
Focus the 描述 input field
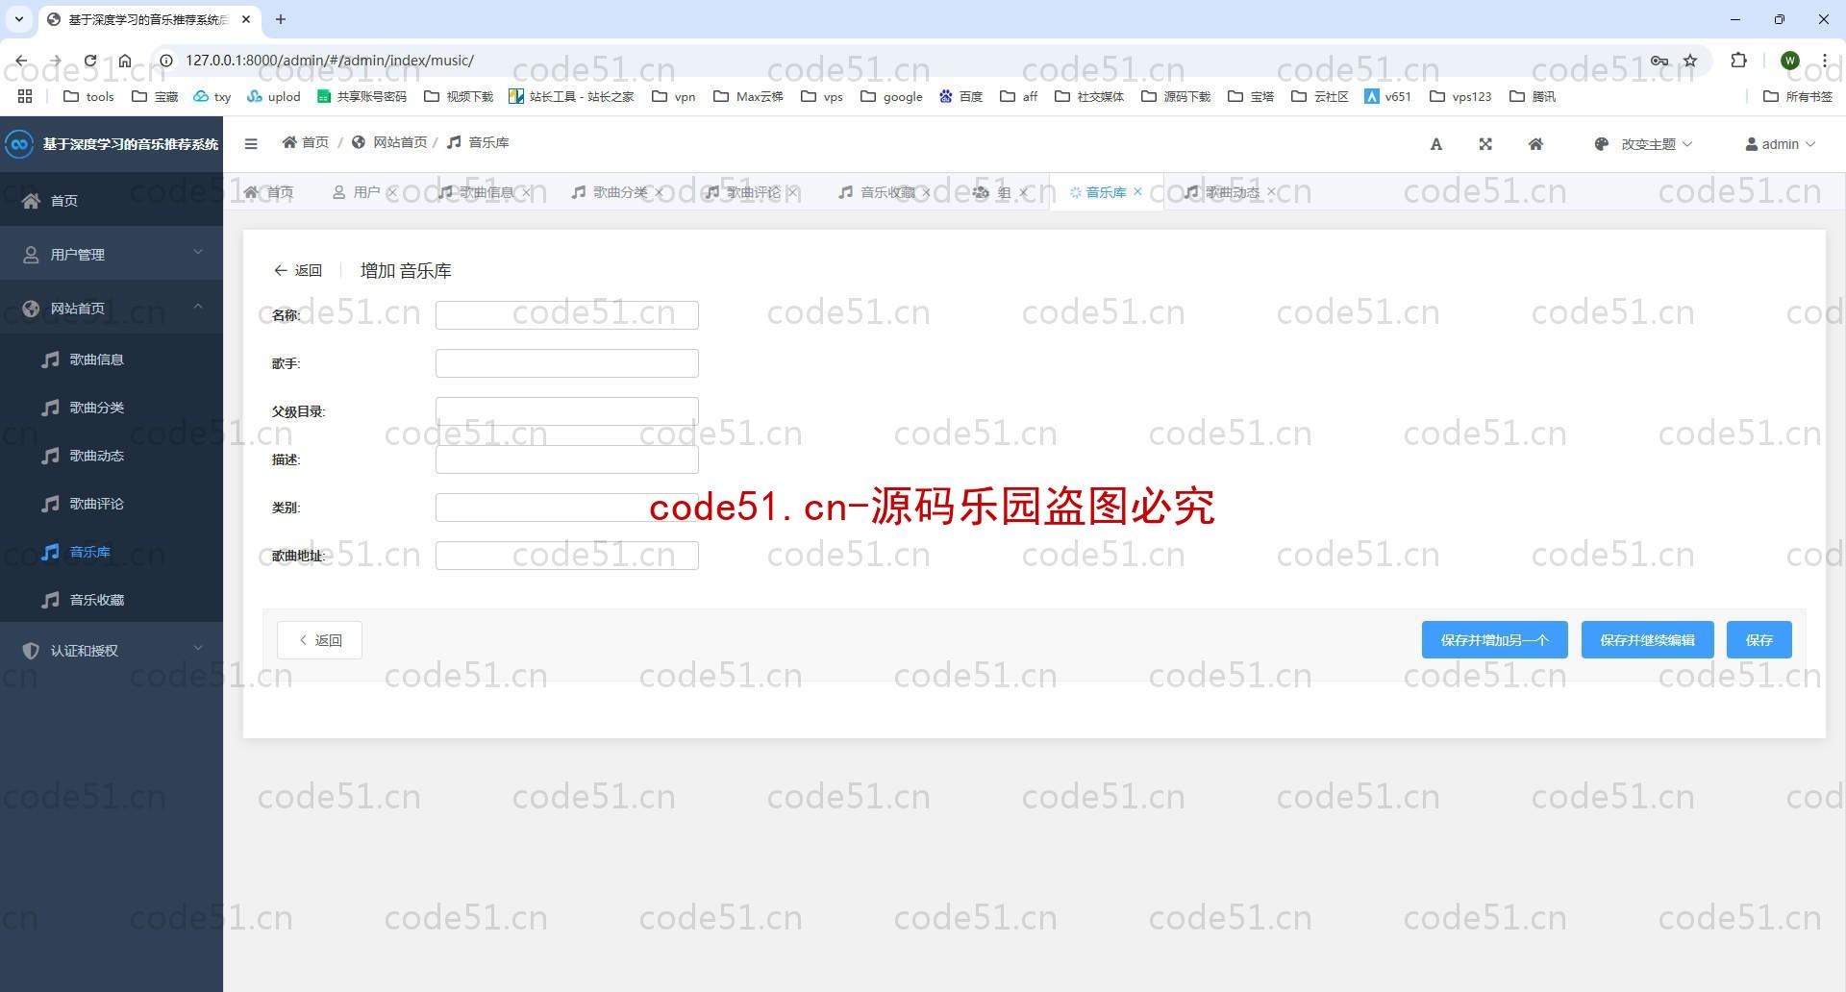pyautogui.click(x=567, y=459)
